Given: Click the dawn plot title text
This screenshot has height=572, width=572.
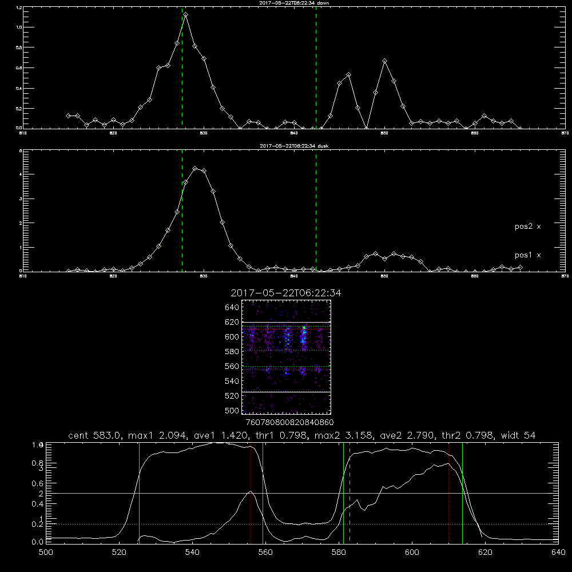Looking at the screenshot, I should click(294, 2).
